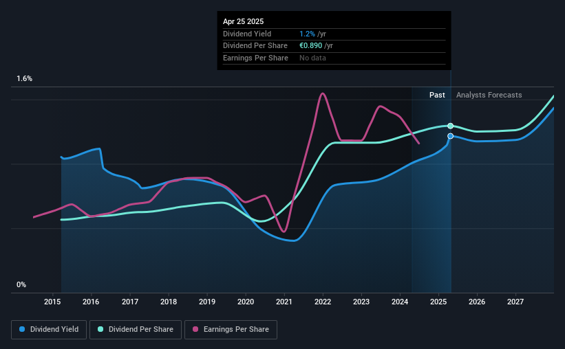The image size is (565, 349).
Task: Click the 0% y-axis label
Action: tap(21, 284)
